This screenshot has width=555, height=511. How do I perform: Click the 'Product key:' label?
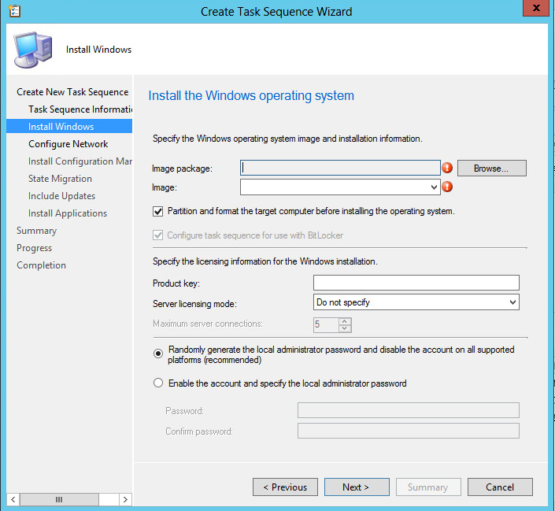(x=176, y=283)
